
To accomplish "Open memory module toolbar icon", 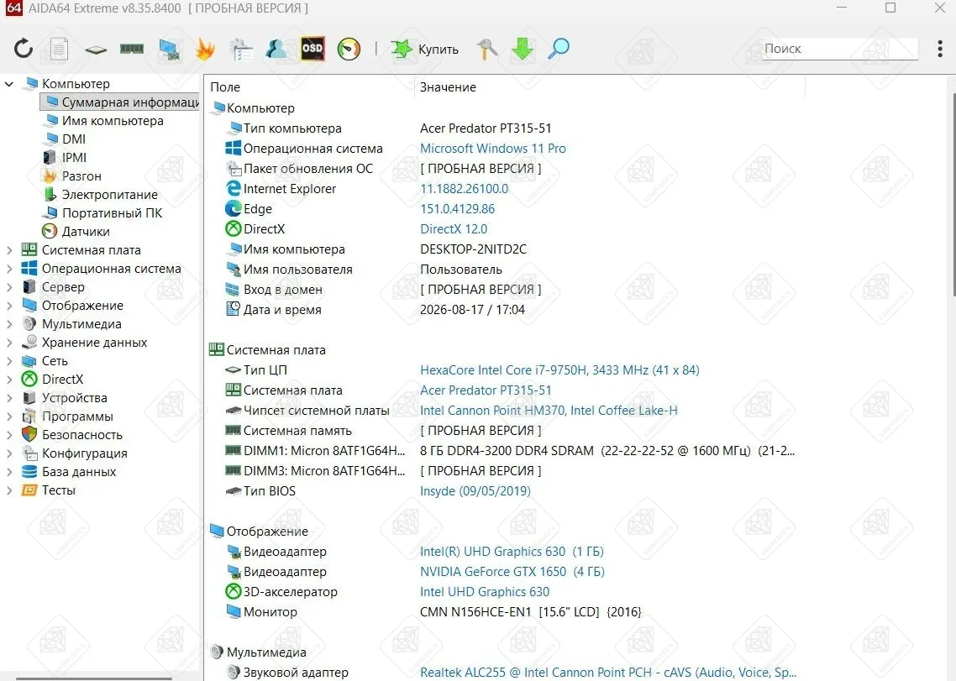I will [132, 49].
